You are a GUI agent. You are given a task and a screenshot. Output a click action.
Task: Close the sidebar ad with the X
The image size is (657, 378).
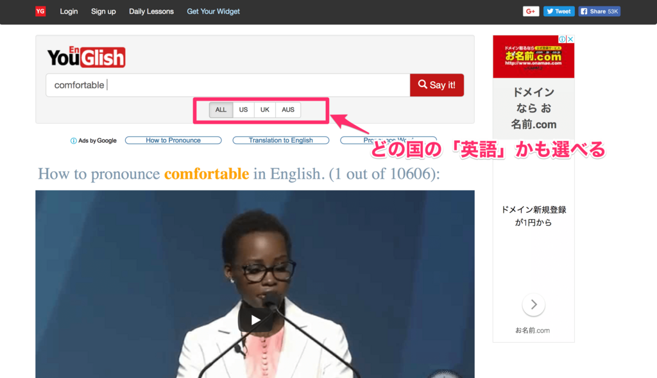point(570,39)
